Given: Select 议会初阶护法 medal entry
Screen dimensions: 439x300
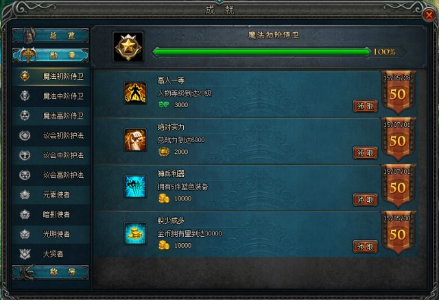Looking at the screenshot, I should pyautogui.click(x=52, y=135).
